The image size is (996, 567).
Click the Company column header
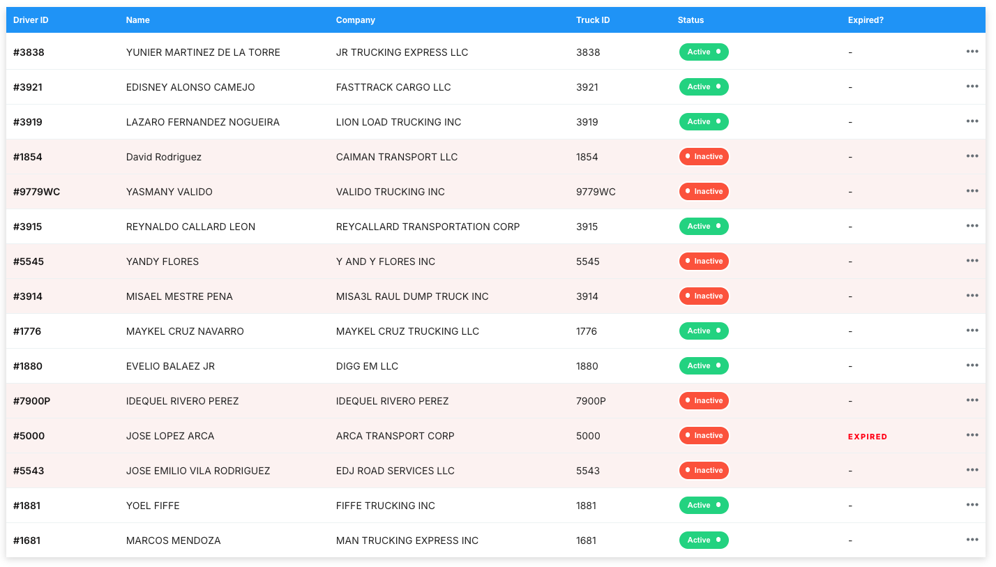point(356,20)
